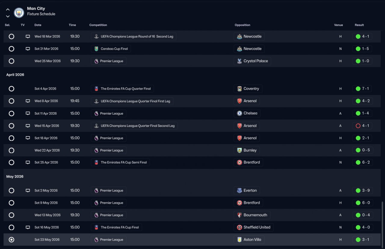The height and width of the screenshot is (249, 385).
Task: Select the Sat 2 May Everton fixture radio
Action: [11, 190]
